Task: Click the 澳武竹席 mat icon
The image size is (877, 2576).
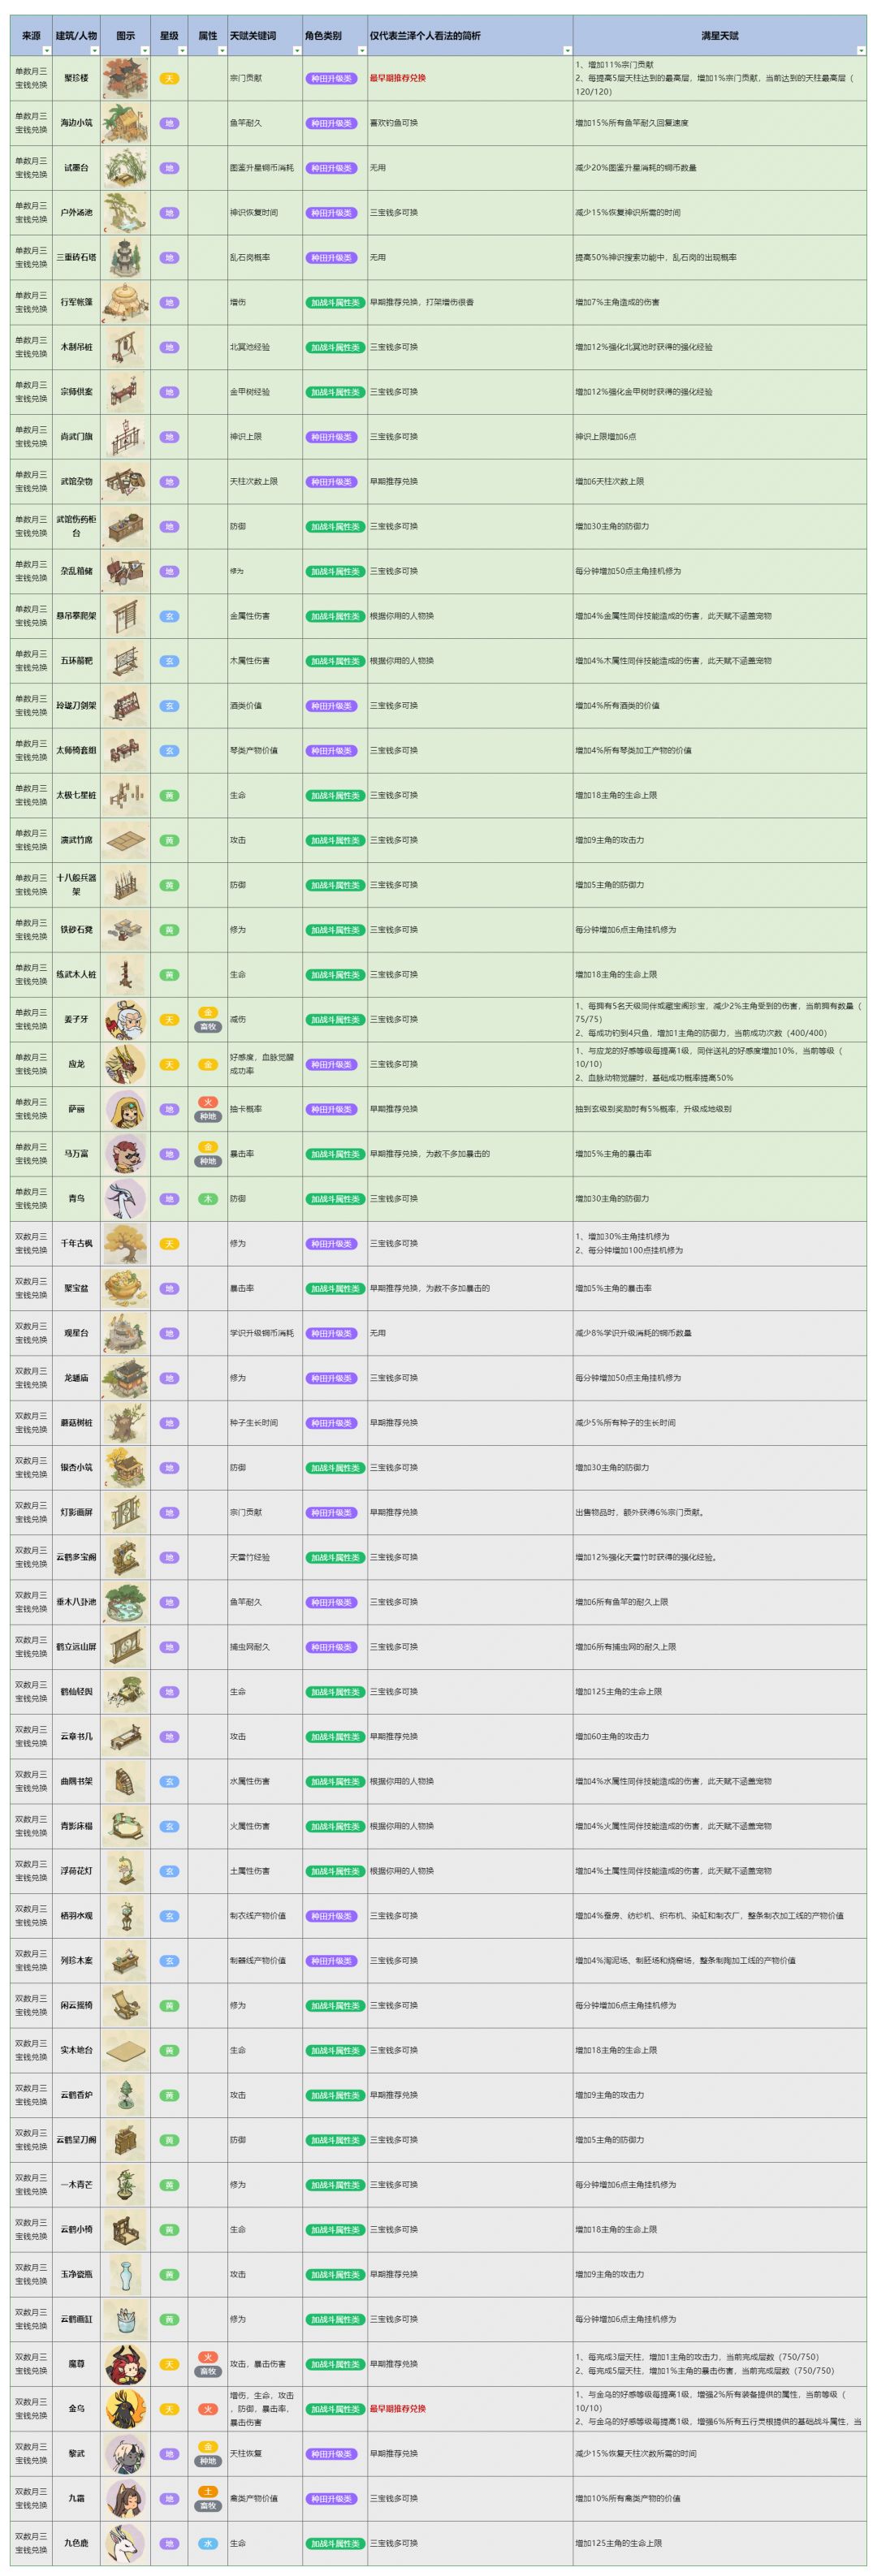Action: [x=125, y=840]
